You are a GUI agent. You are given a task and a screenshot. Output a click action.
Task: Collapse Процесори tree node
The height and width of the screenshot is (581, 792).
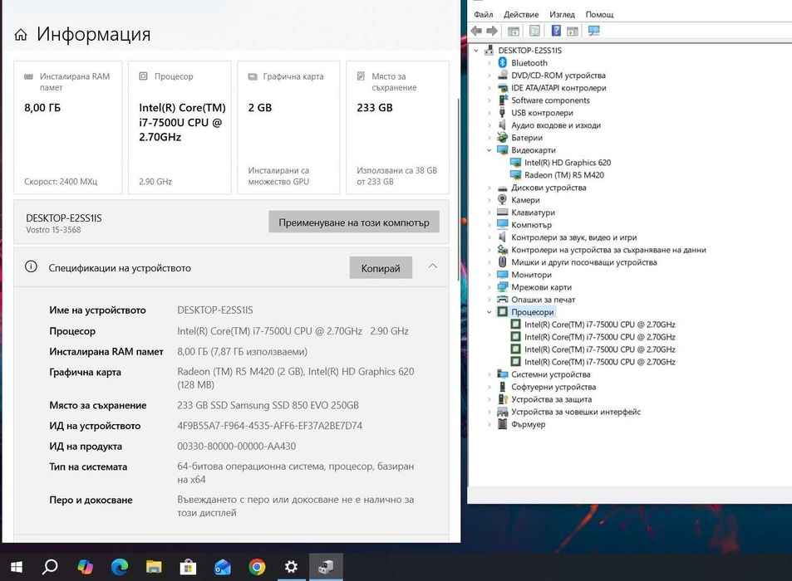pyautogui.click(x=489, y=312)
